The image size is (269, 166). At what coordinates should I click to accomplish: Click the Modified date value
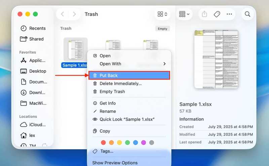230,134
